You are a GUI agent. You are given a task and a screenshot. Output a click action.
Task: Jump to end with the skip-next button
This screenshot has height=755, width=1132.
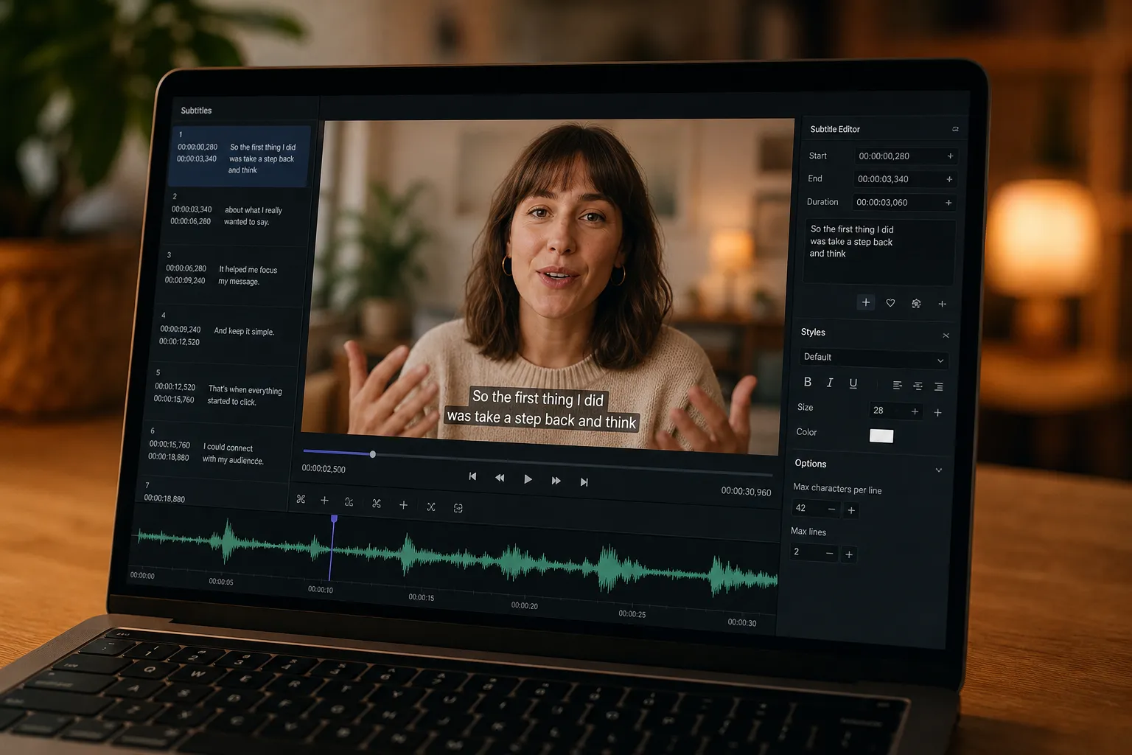(x=584, y=481)
